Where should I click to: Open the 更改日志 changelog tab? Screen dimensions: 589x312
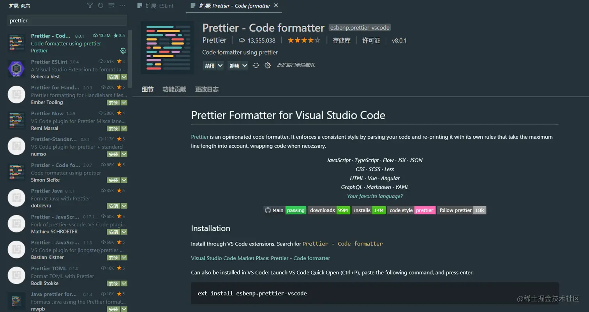tap(207, 89)
